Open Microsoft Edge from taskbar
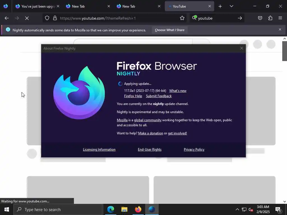The height and width of the screenshot is (215, 287). pyautogui.click(x=110, y=209)
